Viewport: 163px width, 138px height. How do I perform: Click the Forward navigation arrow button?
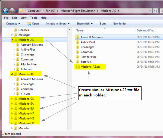(12, 11)
